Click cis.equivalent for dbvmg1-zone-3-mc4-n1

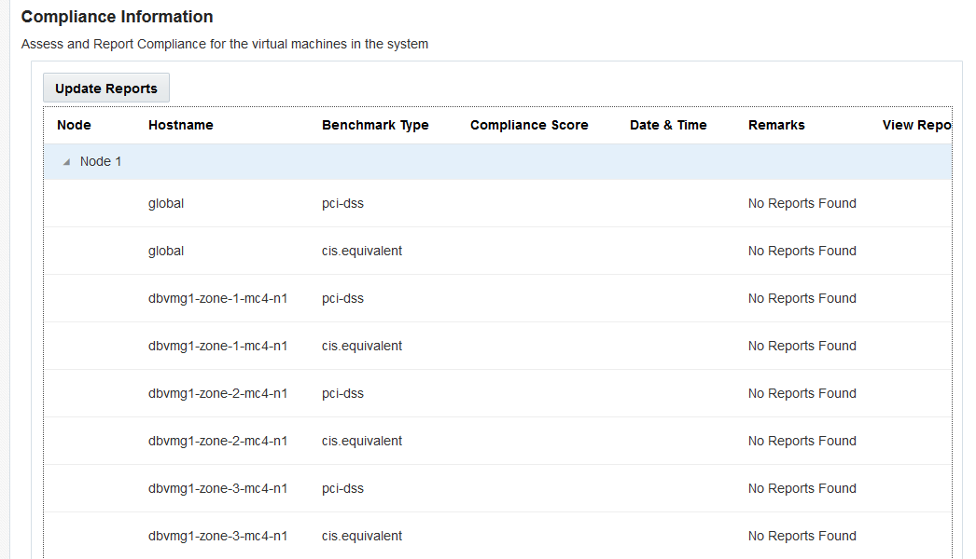[362, 536]
